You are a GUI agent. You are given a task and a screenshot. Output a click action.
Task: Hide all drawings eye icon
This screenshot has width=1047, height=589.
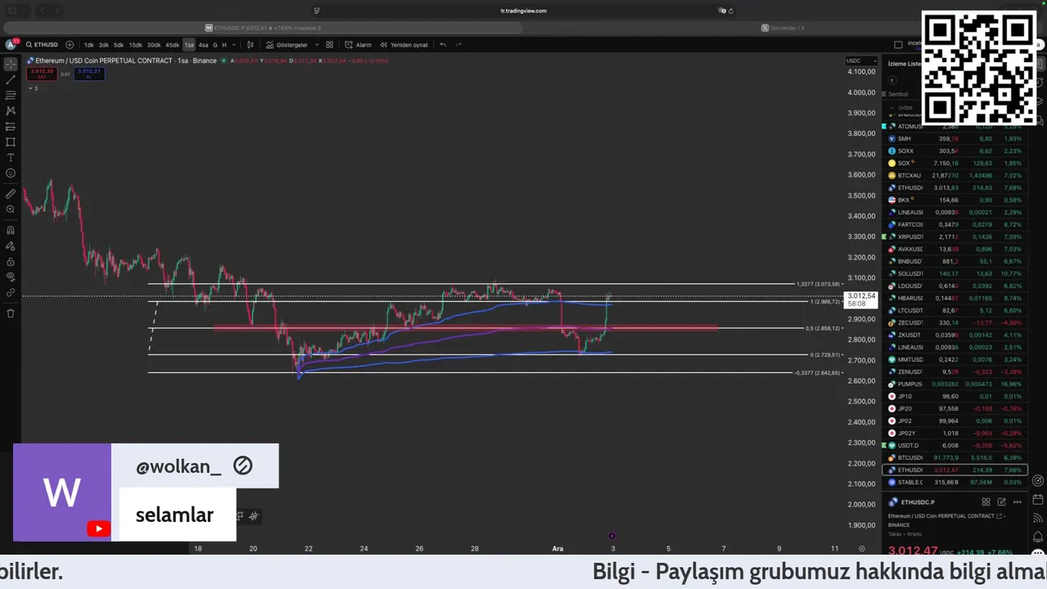pos(11,277)
